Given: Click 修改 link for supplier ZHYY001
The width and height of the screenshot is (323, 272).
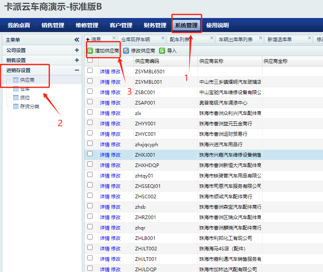Looking at the screenshot, I should [116, 123].
